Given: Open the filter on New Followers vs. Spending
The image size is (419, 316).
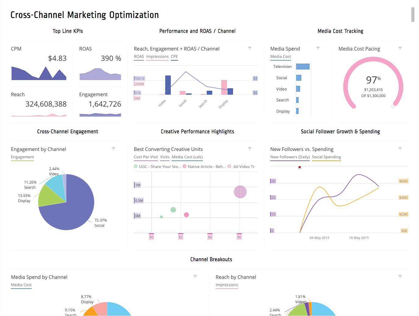Looking at the screenshot, I should coord(400,149).
